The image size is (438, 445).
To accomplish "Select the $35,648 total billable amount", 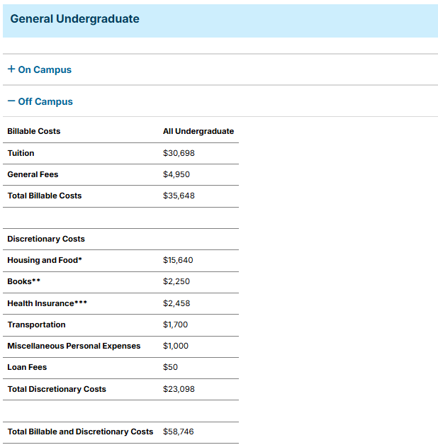I will [x=179, y=196].
